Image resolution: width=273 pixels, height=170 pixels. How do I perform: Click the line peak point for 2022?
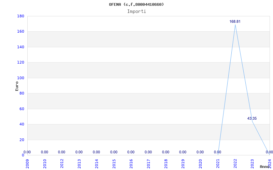(x=235, y=24)
